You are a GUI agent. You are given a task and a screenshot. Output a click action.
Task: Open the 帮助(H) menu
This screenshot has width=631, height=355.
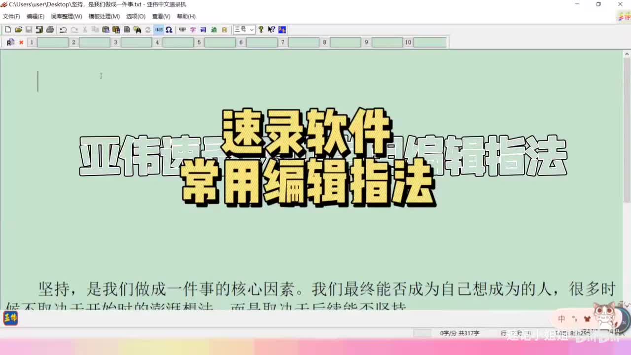tap(186, 16)
